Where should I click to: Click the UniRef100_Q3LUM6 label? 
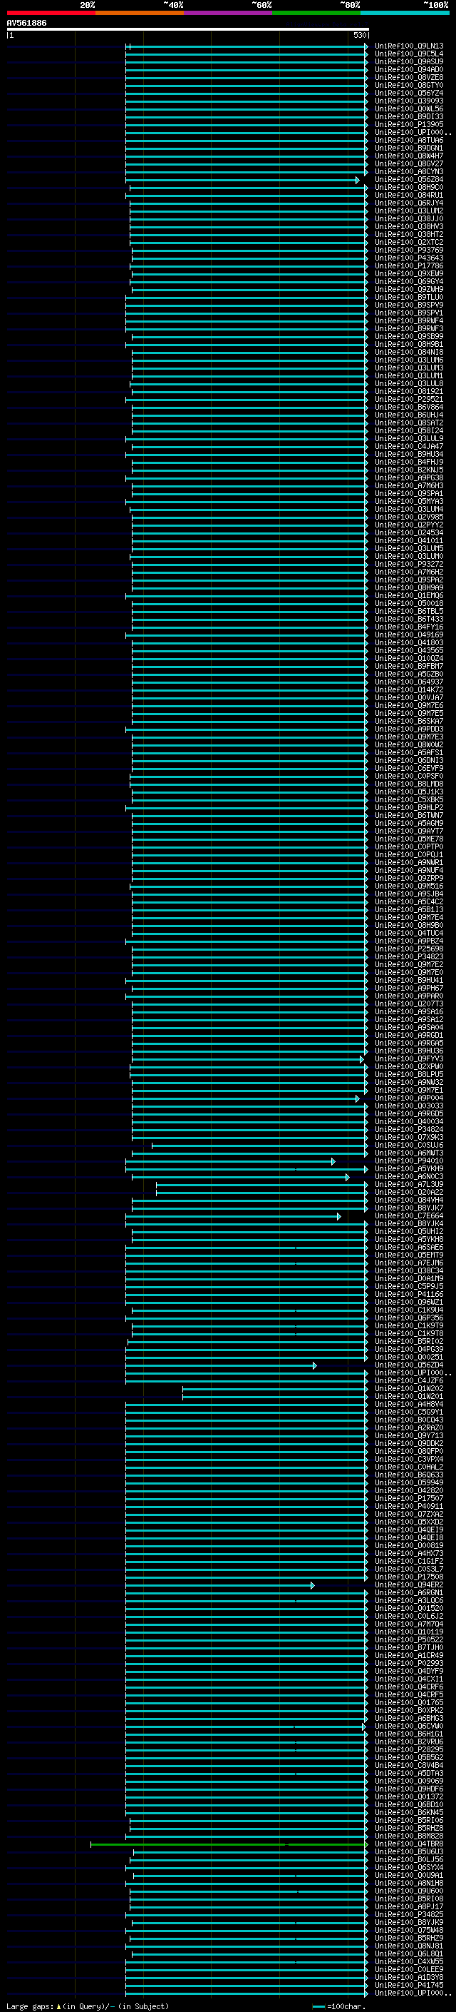(409, 360)
